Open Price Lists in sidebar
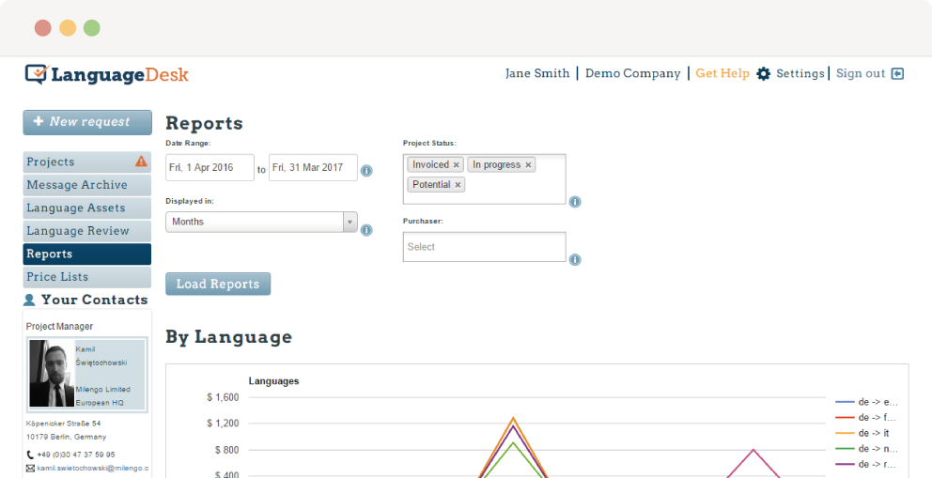The height and width of the screenshot is (478, 932). pyautogui.click(x=86, y=277)
